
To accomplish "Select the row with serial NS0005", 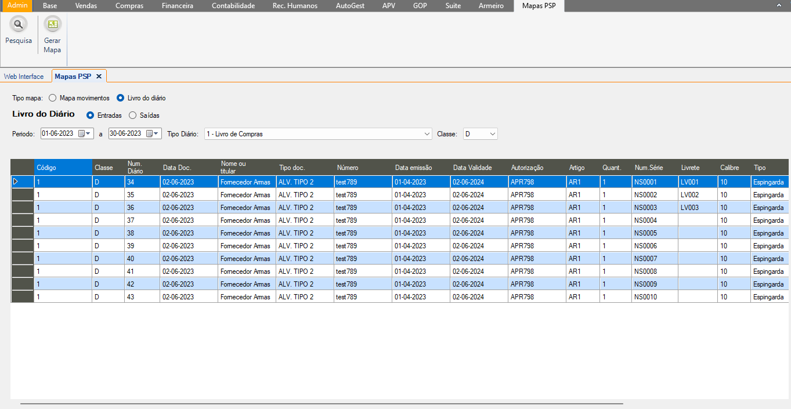I will pos(645,233).
